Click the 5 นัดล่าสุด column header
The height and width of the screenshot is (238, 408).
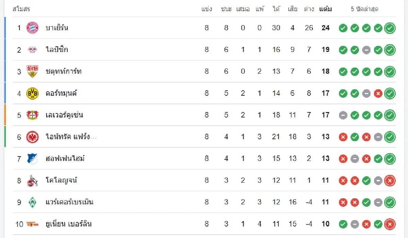tap(364, 9)
